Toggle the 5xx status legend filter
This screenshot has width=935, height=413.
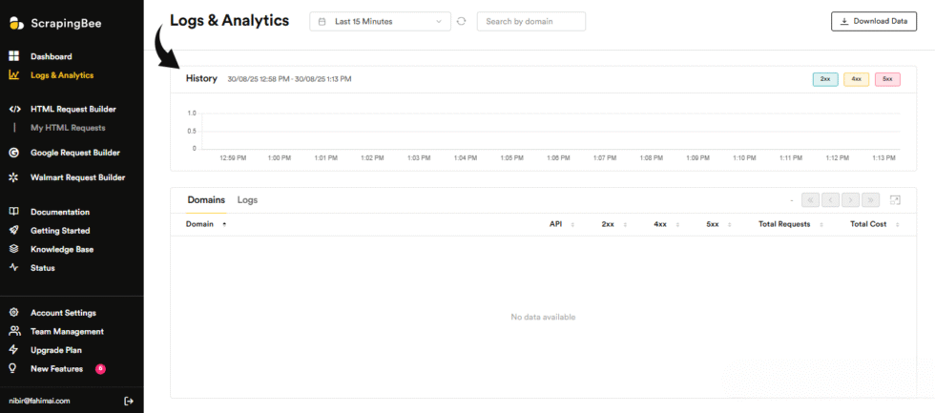[886, 79]
